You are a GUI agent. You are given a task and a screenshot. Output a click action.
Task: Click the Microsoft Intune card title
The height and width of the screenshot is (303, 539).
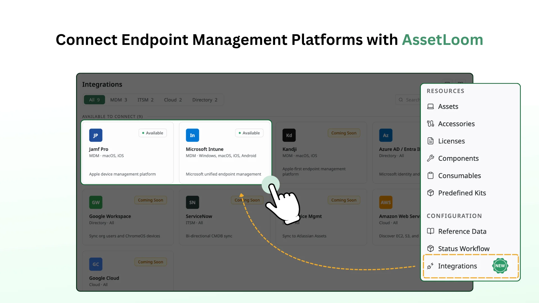pos(205,149)
